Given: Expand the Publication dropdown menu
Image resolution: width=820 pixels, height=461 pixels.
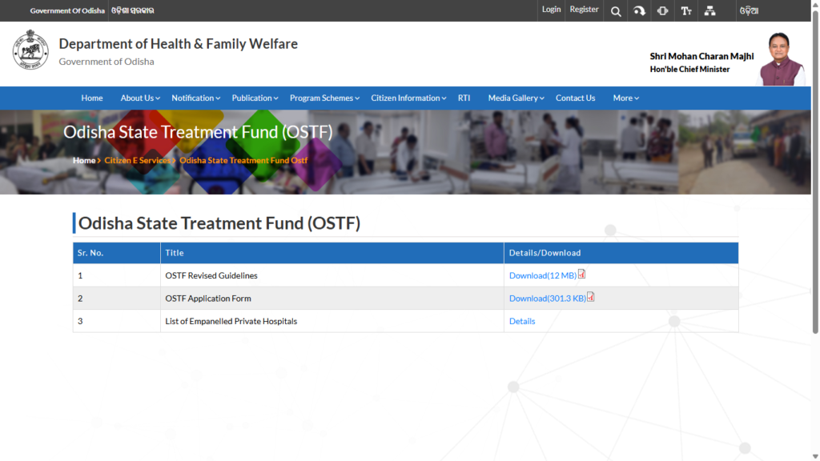Looking at the screenshot, I should coord(255,98).
